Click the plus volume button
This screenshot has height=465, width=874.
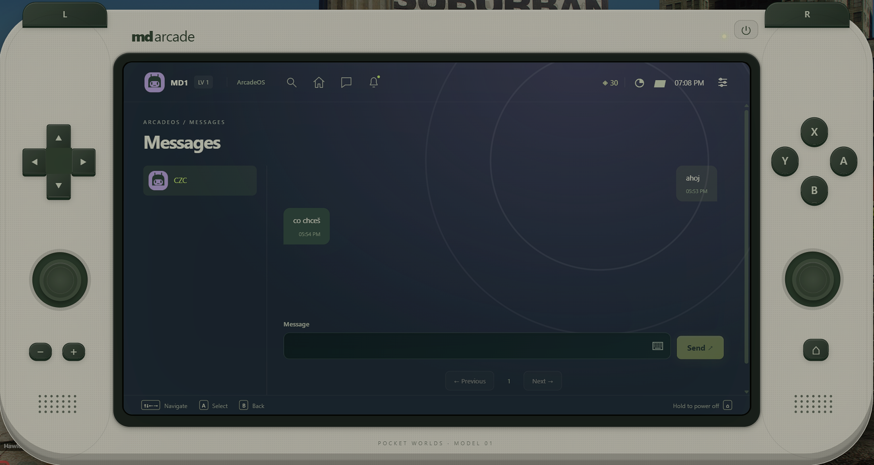pos(73,352)
